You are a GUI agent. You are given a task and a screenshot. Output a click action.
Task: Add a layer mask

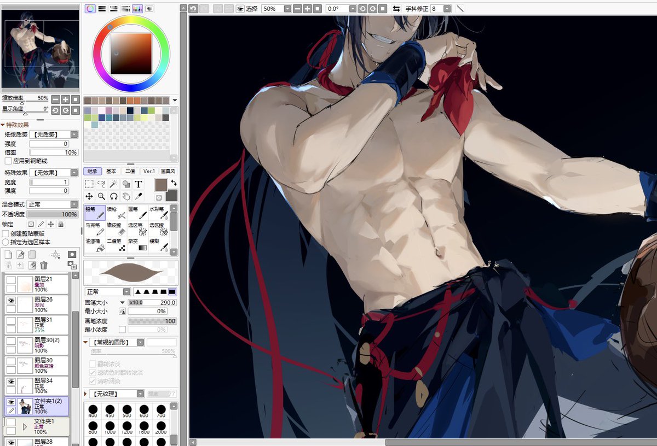[x=72, y=254]
